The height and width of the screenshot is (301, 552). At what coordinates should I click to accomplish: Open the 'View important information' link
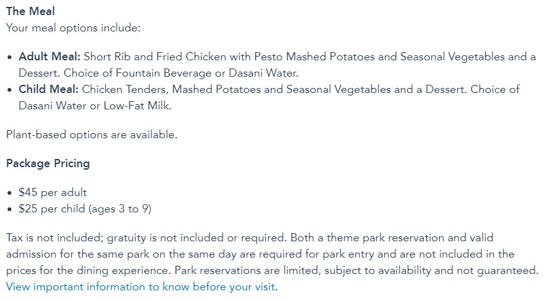click(141, 287)
